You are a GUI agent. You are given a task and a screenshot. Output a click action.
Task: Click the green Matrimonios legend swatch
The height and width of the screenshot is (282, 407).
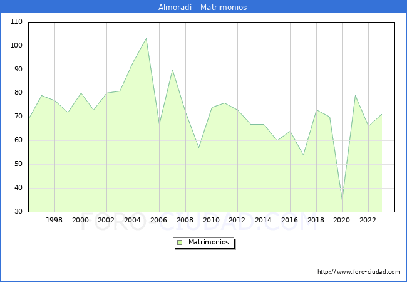[x=180, y=243]
